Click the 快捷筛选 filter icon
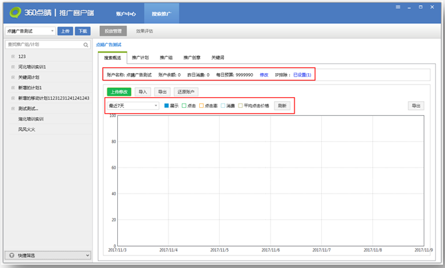Screen dimensions: 445x268 coord(11,255)
